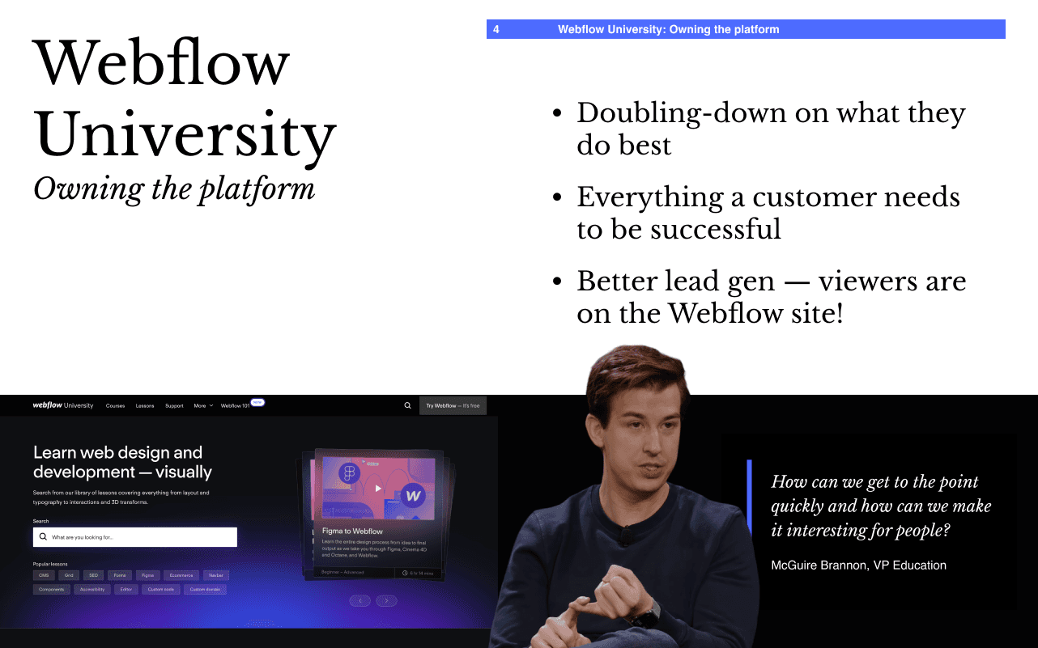
Task: Expand the More dropdown menu
Action: (203, 406)
